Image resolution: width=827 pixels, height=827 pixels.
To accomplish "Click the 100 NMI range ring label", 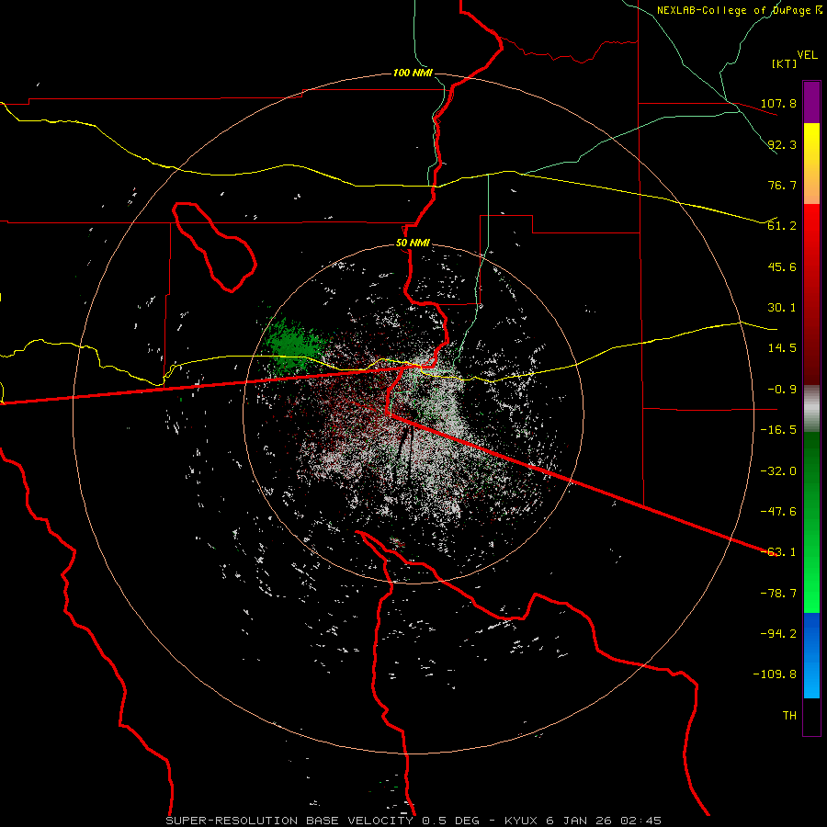I will coord(413,73).
